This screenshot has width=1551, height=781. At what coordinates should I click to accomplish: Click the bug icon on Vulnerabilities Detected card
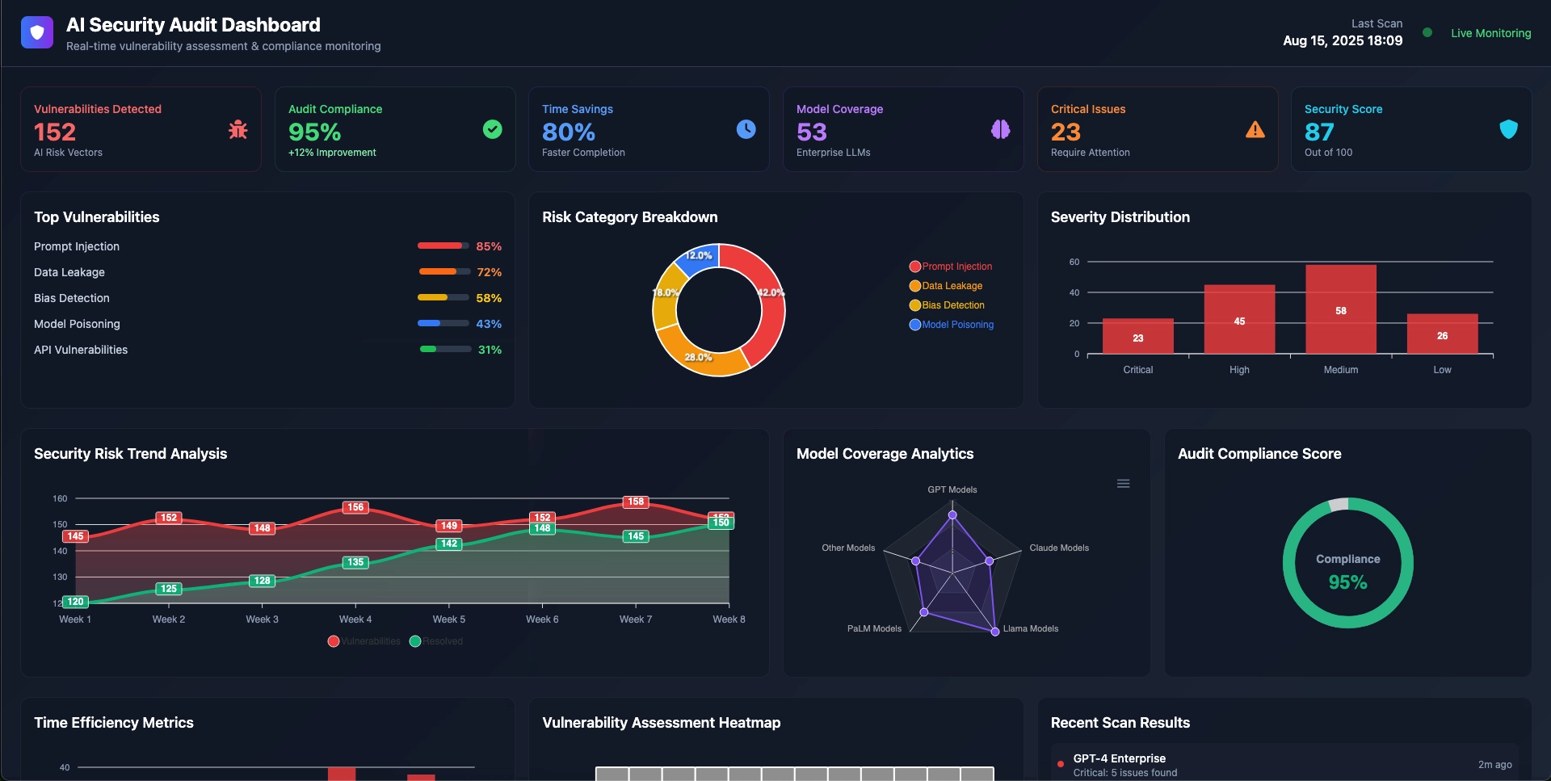coord(237,129)
